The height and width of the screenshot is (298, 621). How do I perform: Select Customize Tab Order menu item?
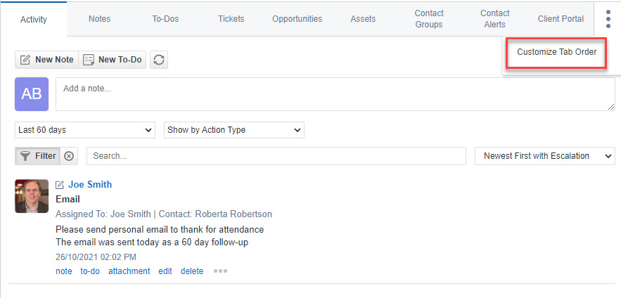click(x=556, y=52)
